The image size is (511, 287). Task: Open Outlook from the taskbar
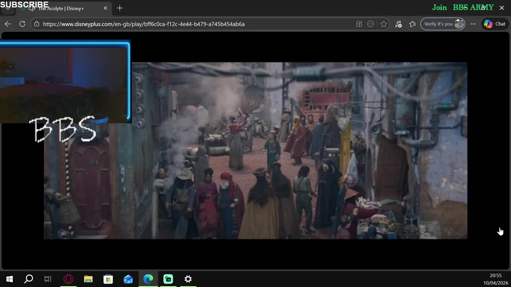click(128, 279)
